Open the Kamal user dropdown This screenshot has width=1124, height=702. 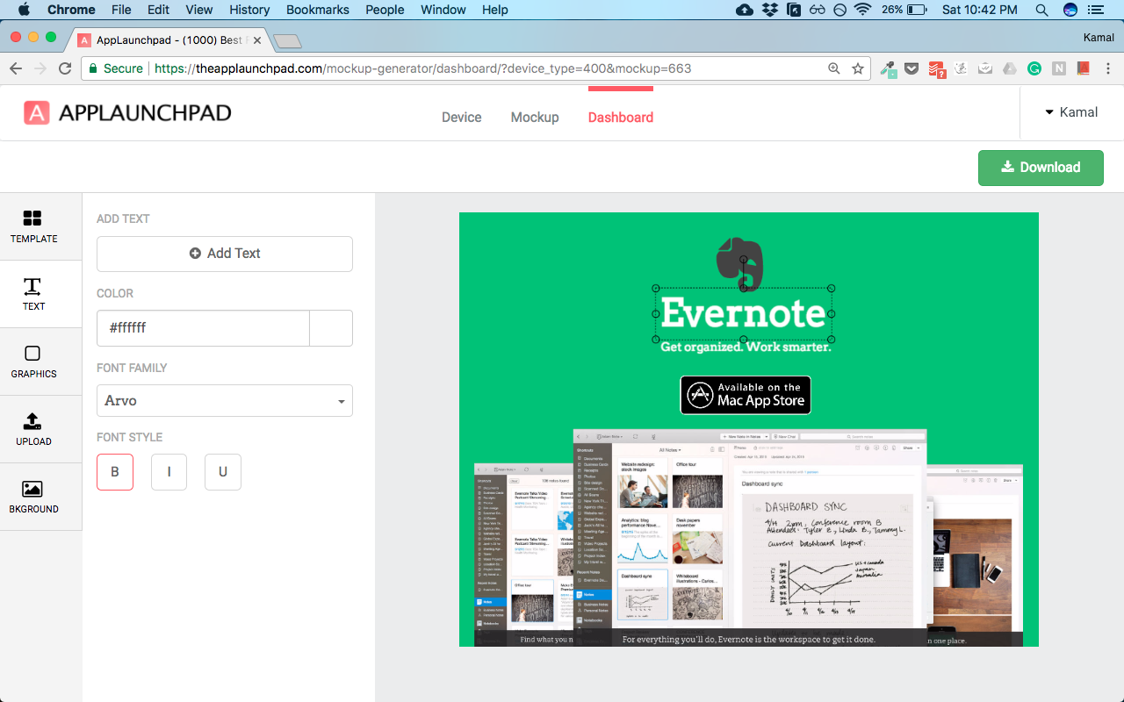tap(1071, 112)
